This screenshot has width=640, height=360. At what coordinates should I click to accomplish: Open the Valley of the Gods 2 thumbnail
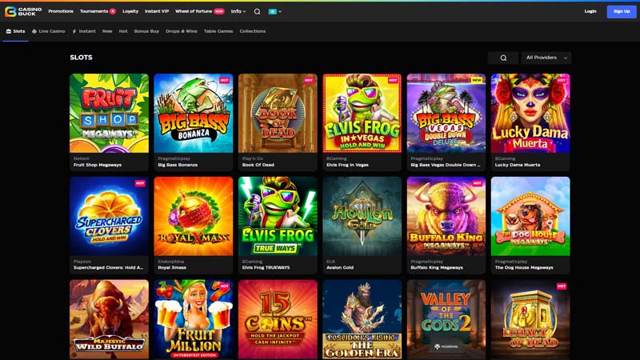pyautogui.click(x=446, y=319)
